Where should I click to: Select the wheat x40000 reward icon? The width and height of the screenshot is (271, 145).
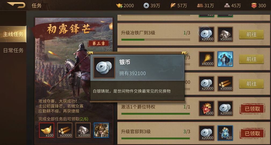click(x=207, y=59)
